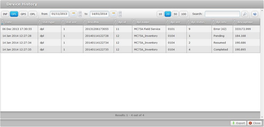Select row dated 14 Jan 2014 12:27:35
The image size is (264, 127).
coord(130,49)
